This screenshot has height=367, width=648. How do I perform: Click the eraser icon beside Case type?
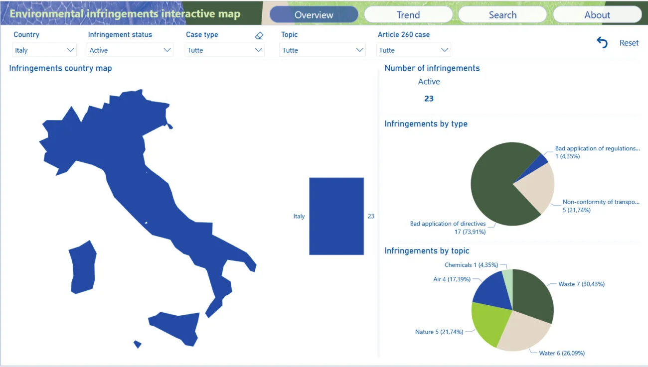pyautogui.click(x=259, y=35)
